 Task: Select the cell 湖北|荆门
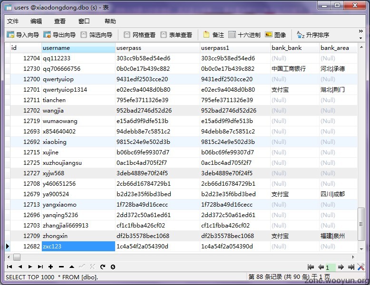339,90
